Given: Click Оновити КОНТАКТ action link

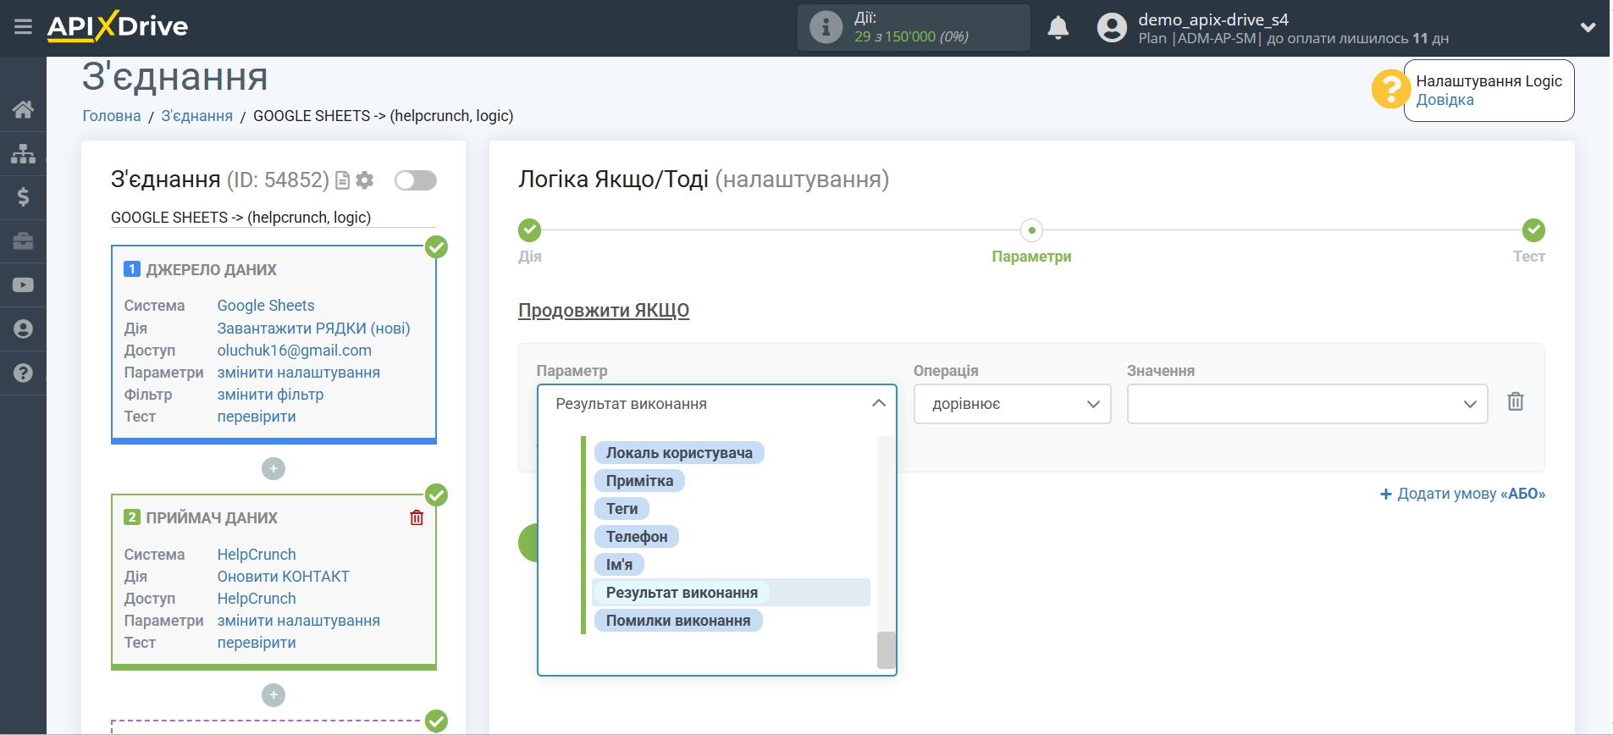Looking at the screenshot, I should pyautogui.click(x=283, y=577).
